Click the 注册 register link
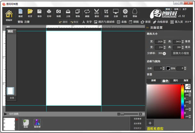This screenshot has height=133, width=195. click(27, 22)
